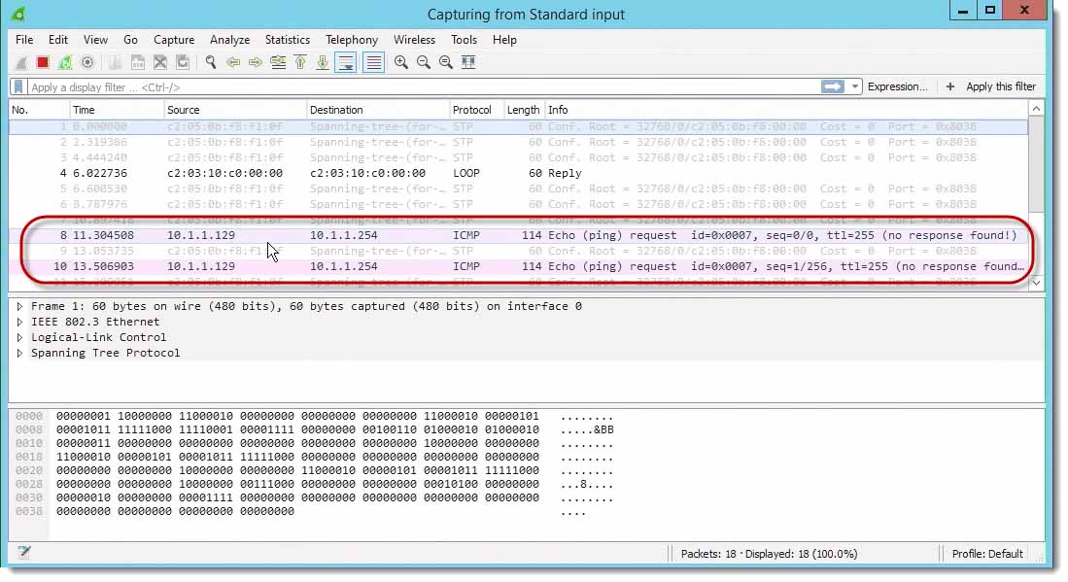This screenshot has height=582, width=1068.
Task: Toggle auto-scroll during live capture
Action: pos(346,62)
